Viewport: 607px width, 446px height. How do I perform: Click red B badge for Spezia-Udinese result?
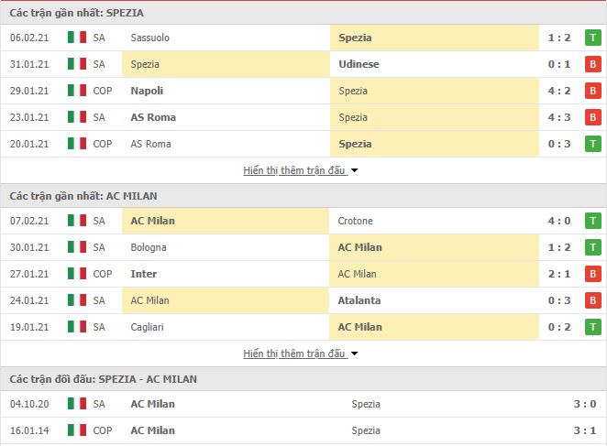pyautogui.click(x=592, y=64)
